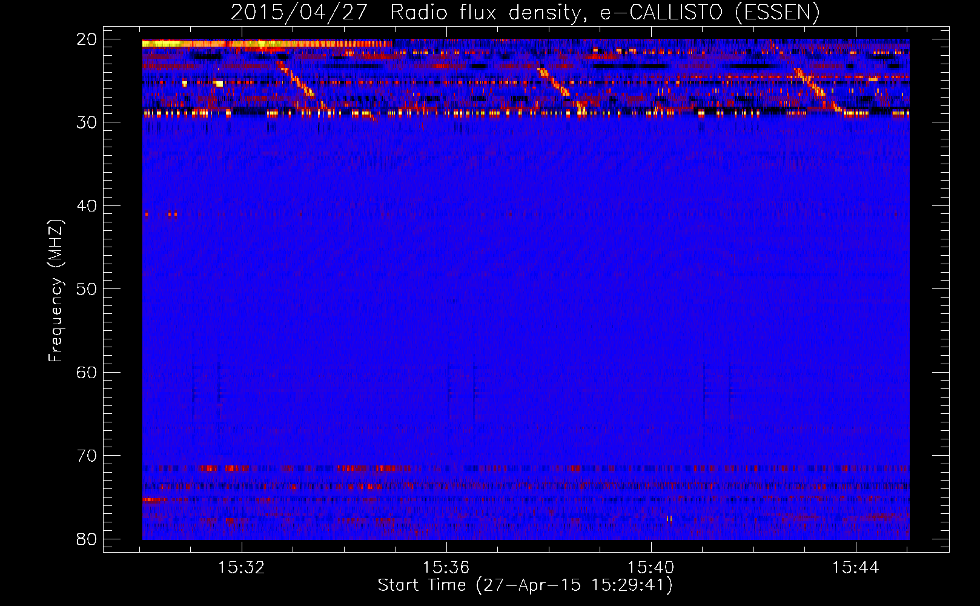The height and width of the screenshot is (606, 980).
Task: Click the 15:40 time tick label
Action: click(651, 567)
